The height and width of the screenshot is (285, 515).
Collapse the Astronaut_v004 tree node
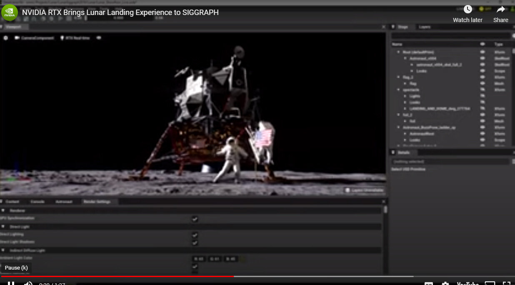pos(405,58)
